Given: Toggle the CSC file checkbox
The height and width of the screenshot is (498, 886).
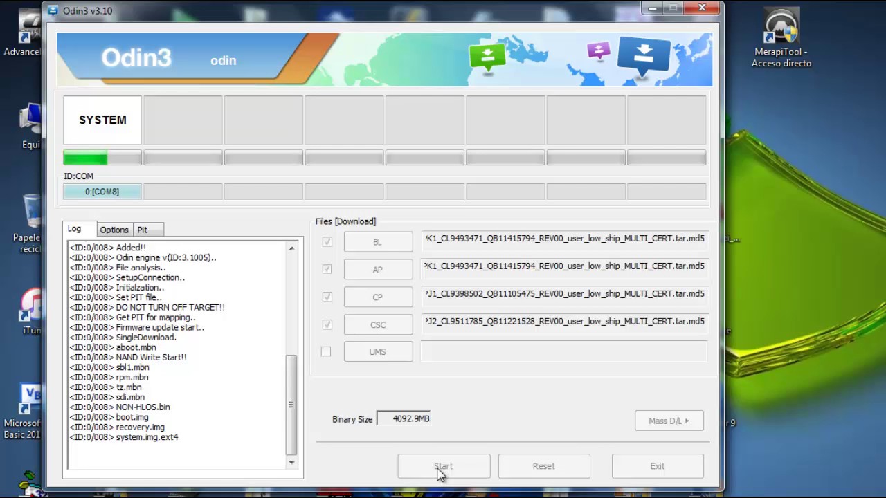Looking at the screenshot, I should click(x=327, y=324).
